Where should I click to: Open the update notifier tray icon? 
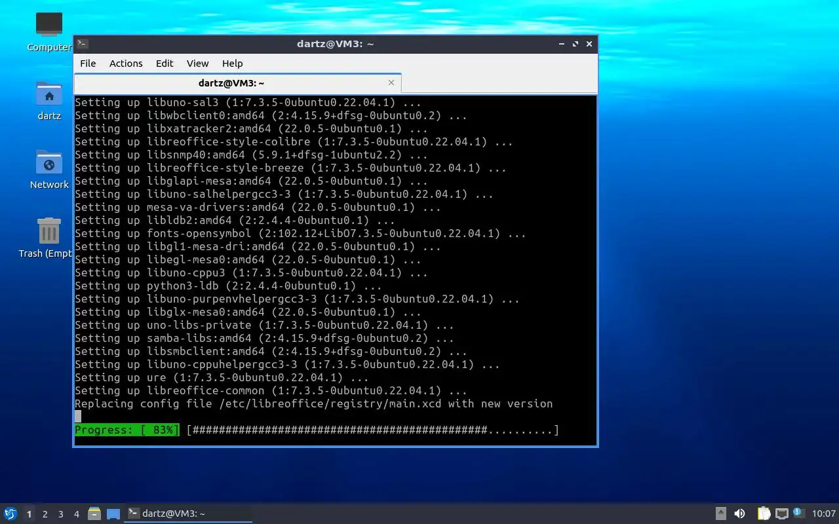798,513
